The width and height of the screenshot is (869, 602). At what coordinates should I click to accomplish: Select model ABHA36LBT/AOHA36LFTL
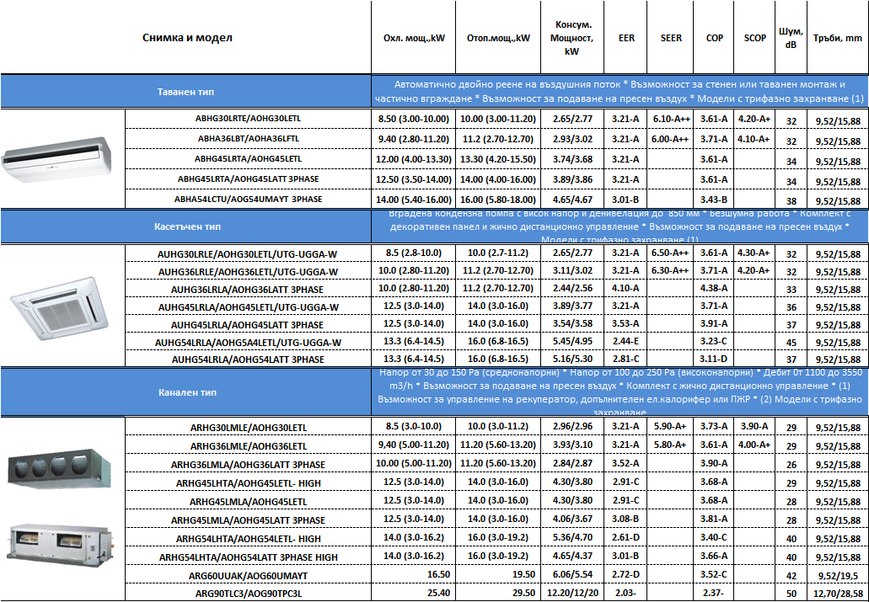point(249,138)
